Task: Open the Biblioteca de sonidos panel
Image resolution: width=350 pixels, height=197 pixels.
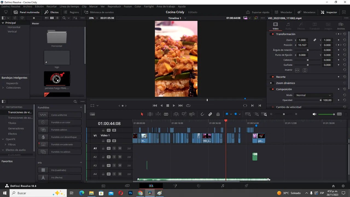Action: coord(99,12)
